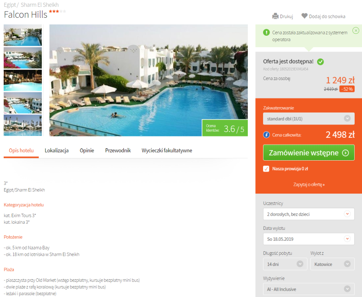
Task: Open the Wylot z Katowice dropdown
Action: (x=332, y=264)
